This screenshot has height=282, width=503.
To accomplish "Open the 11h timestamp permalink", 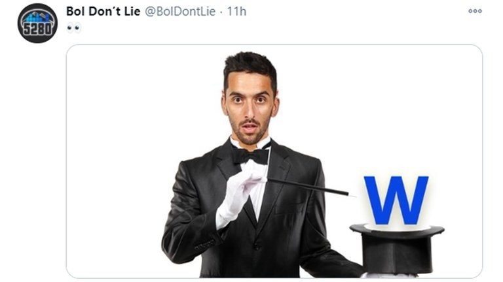I will pyautogui.click(x=236, y=12).
